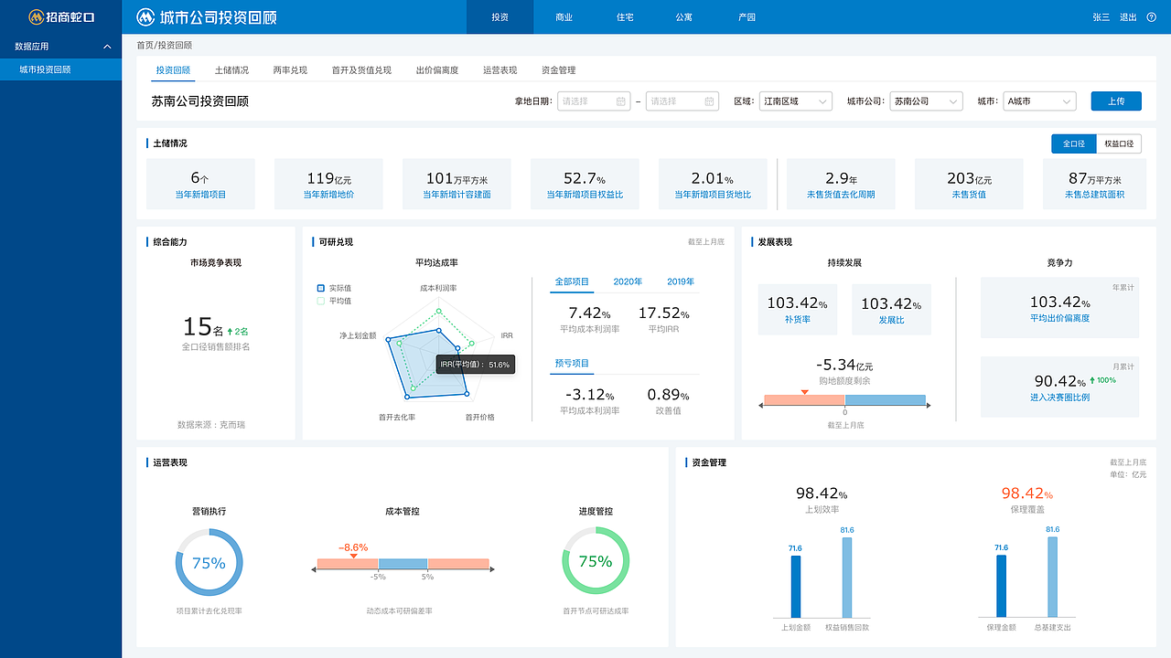Click the 当年新增地价 card

(x=328, y=184)
